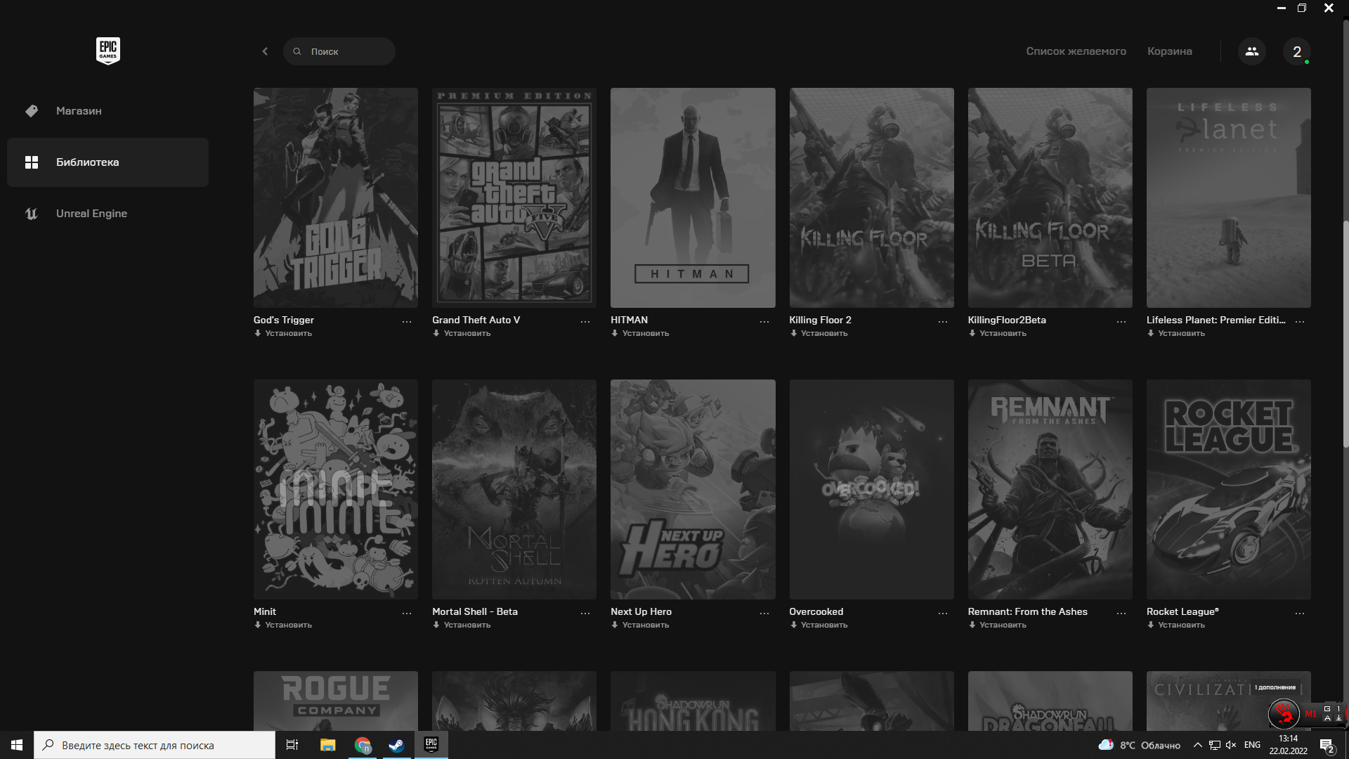This screenshot has height=759, width=1349.
Task: Open the account profile button
Action: click(1297, 51)
